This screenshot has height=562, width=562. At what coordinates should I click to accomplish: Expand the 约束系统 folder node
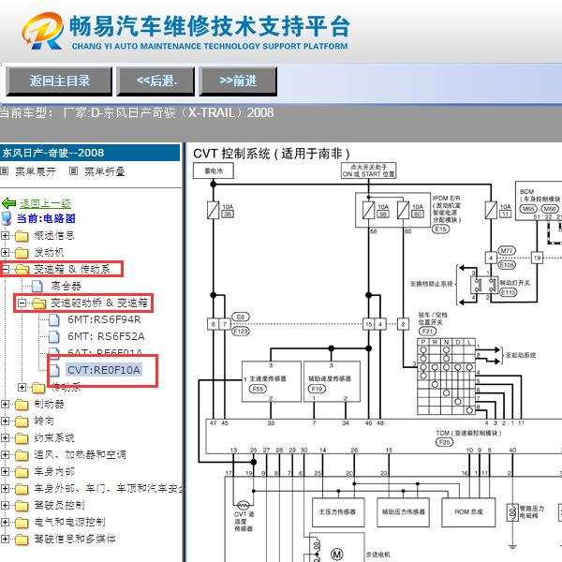(5, 437)
